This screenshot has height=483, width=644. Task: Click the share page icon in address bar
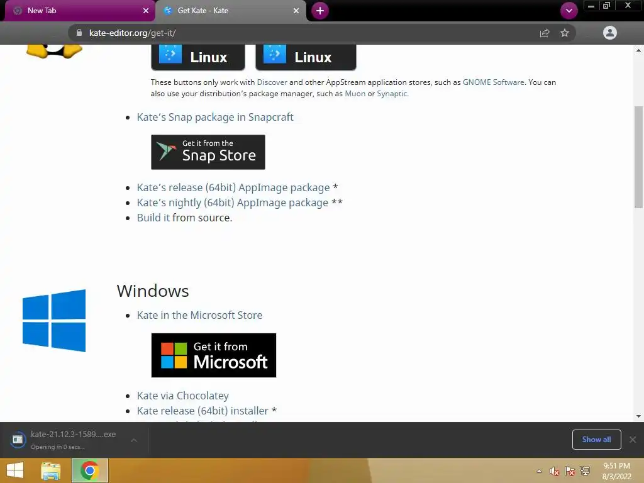point(545,33)
